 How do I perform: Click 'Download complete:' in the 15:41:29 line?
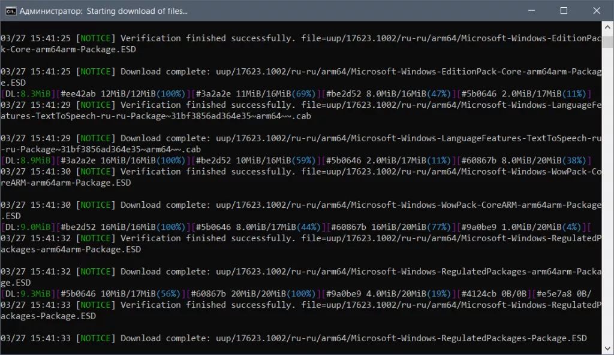(165, 138)
